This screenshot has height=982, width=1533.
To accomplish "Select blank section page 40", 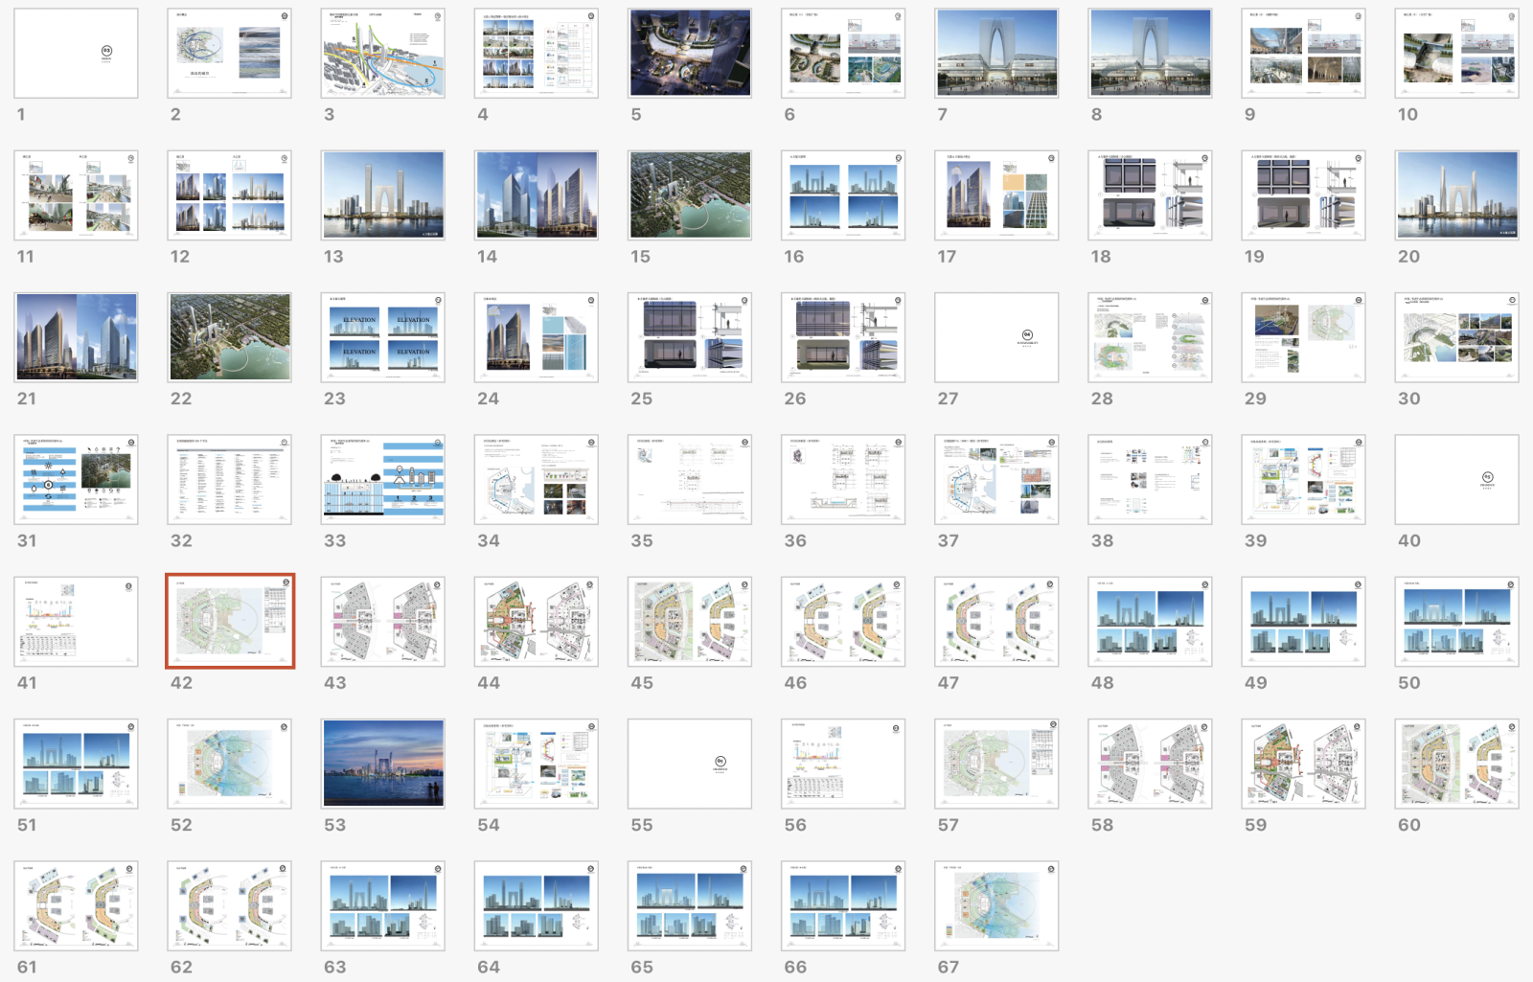I will [x=1456, y=479].
